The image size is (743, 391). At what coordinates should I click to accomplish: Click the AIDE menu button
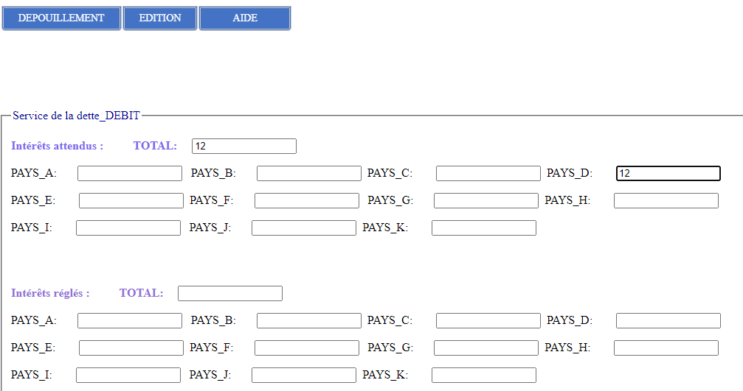coord(245,18)
